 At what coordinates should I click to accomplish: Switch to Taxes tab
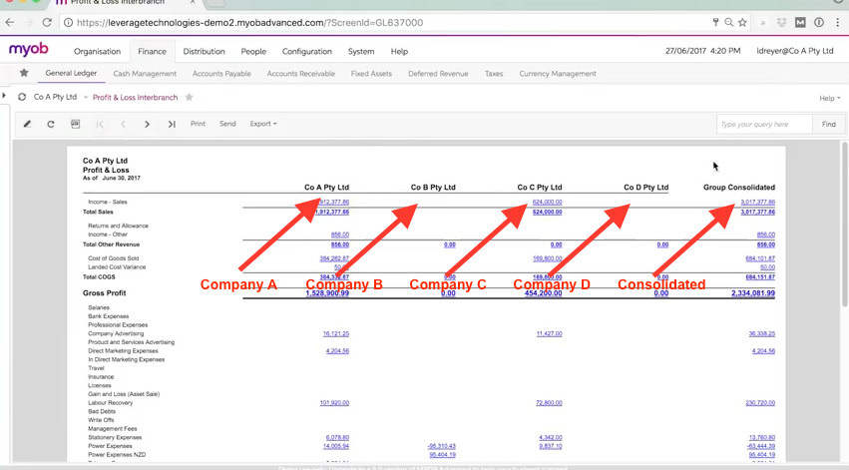(494, 74)
